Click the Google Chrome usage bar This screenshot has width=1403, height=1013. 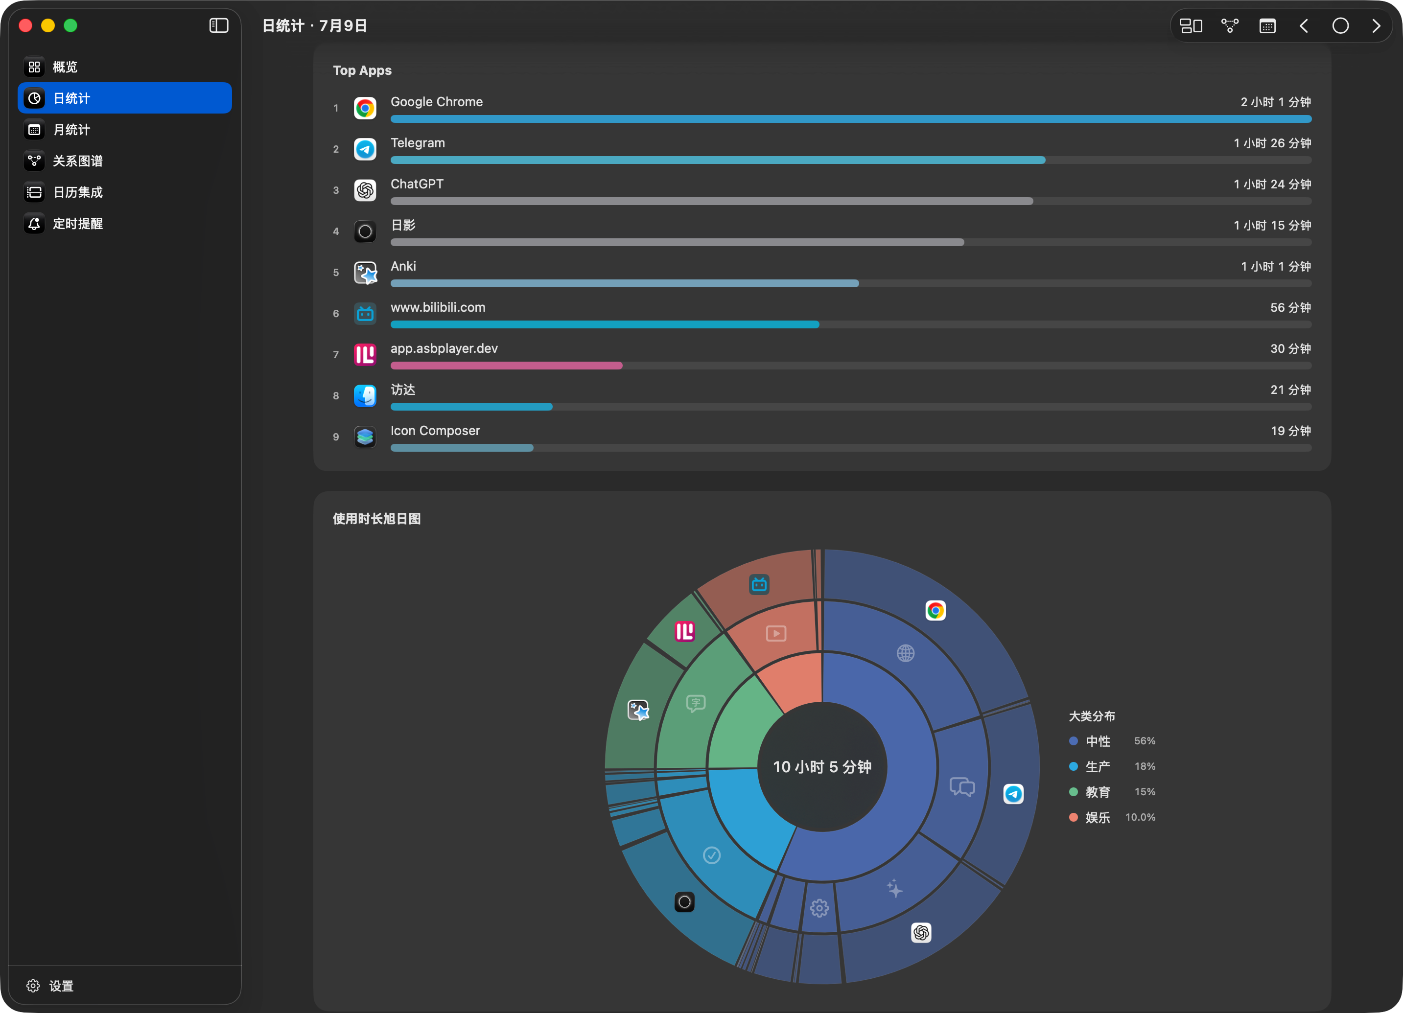tap(851, 119)
